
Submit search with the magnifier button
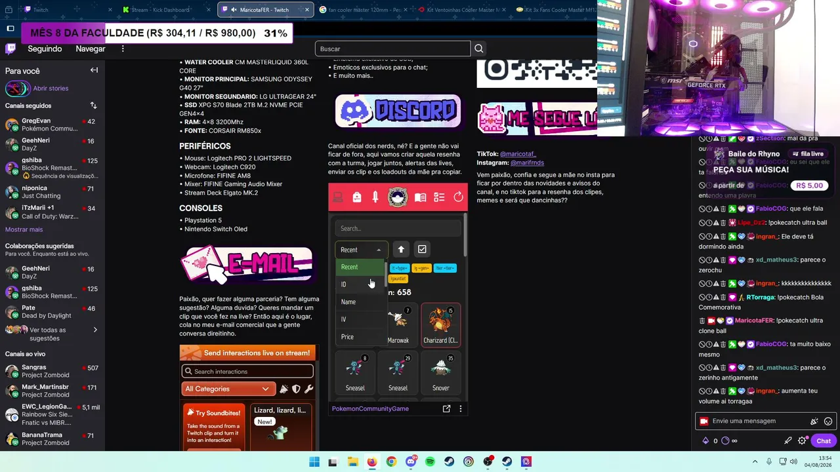tap(479, 49)
